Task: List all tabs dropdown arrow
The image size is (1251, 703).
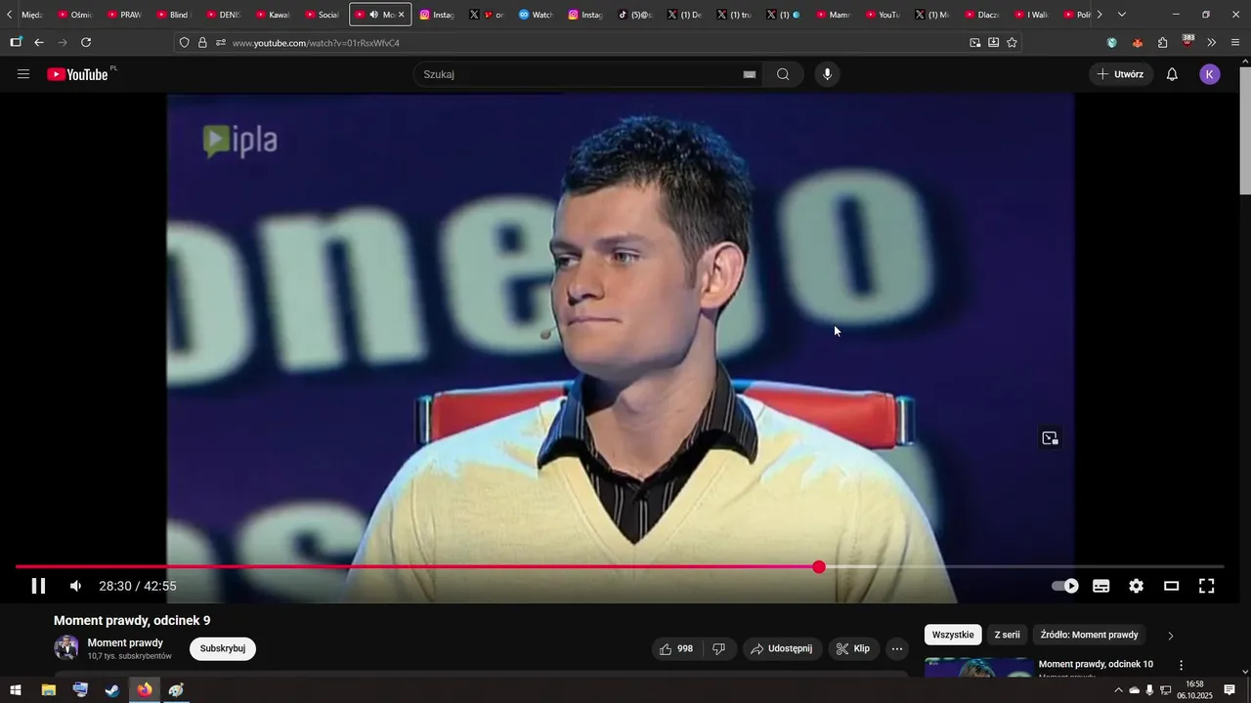Action: tap(1121, 15)
